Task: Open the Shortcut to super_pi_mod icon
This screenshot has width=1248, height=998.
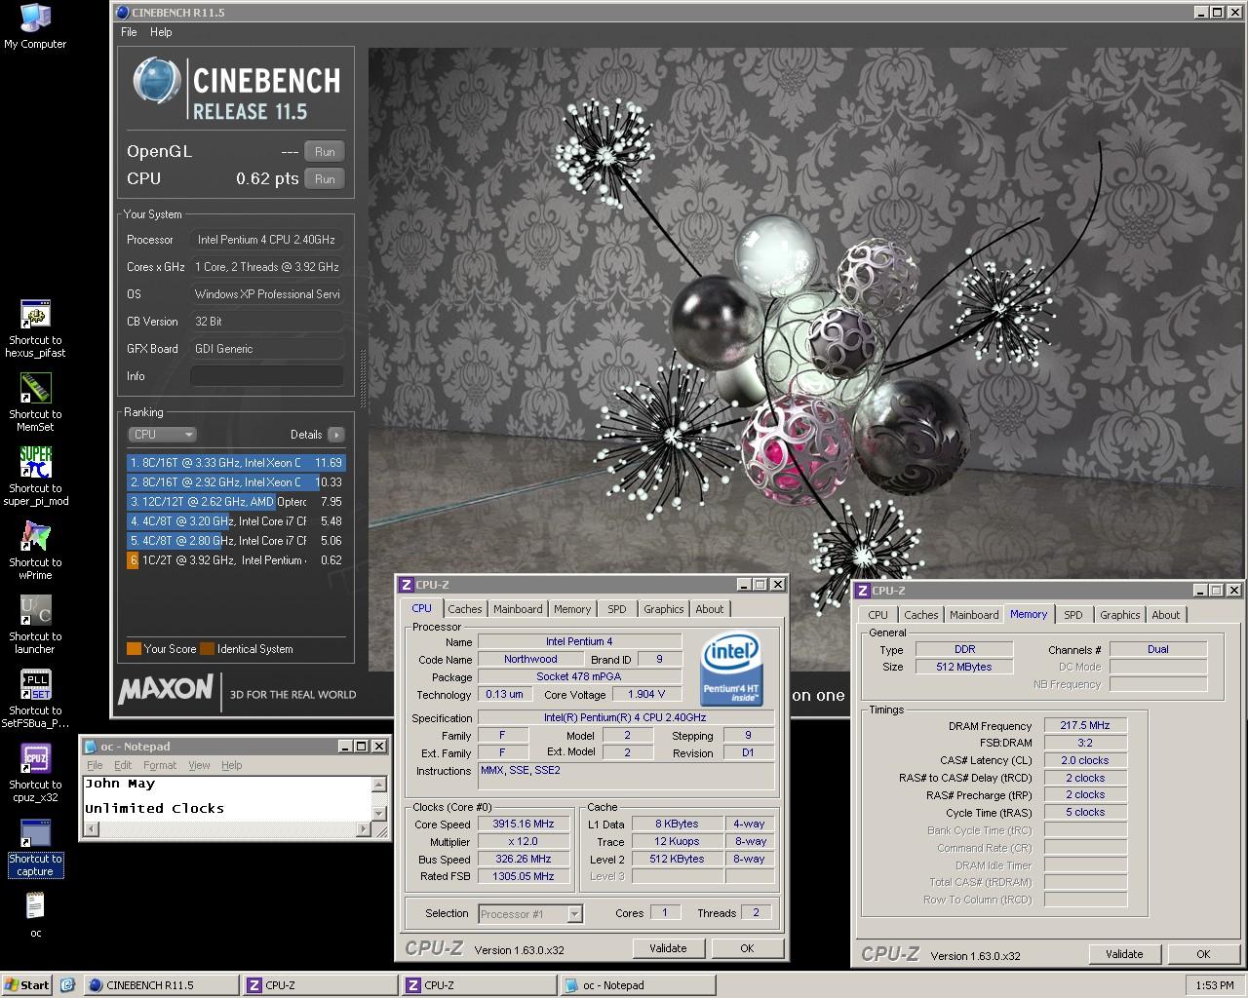Action: [35, 477]
